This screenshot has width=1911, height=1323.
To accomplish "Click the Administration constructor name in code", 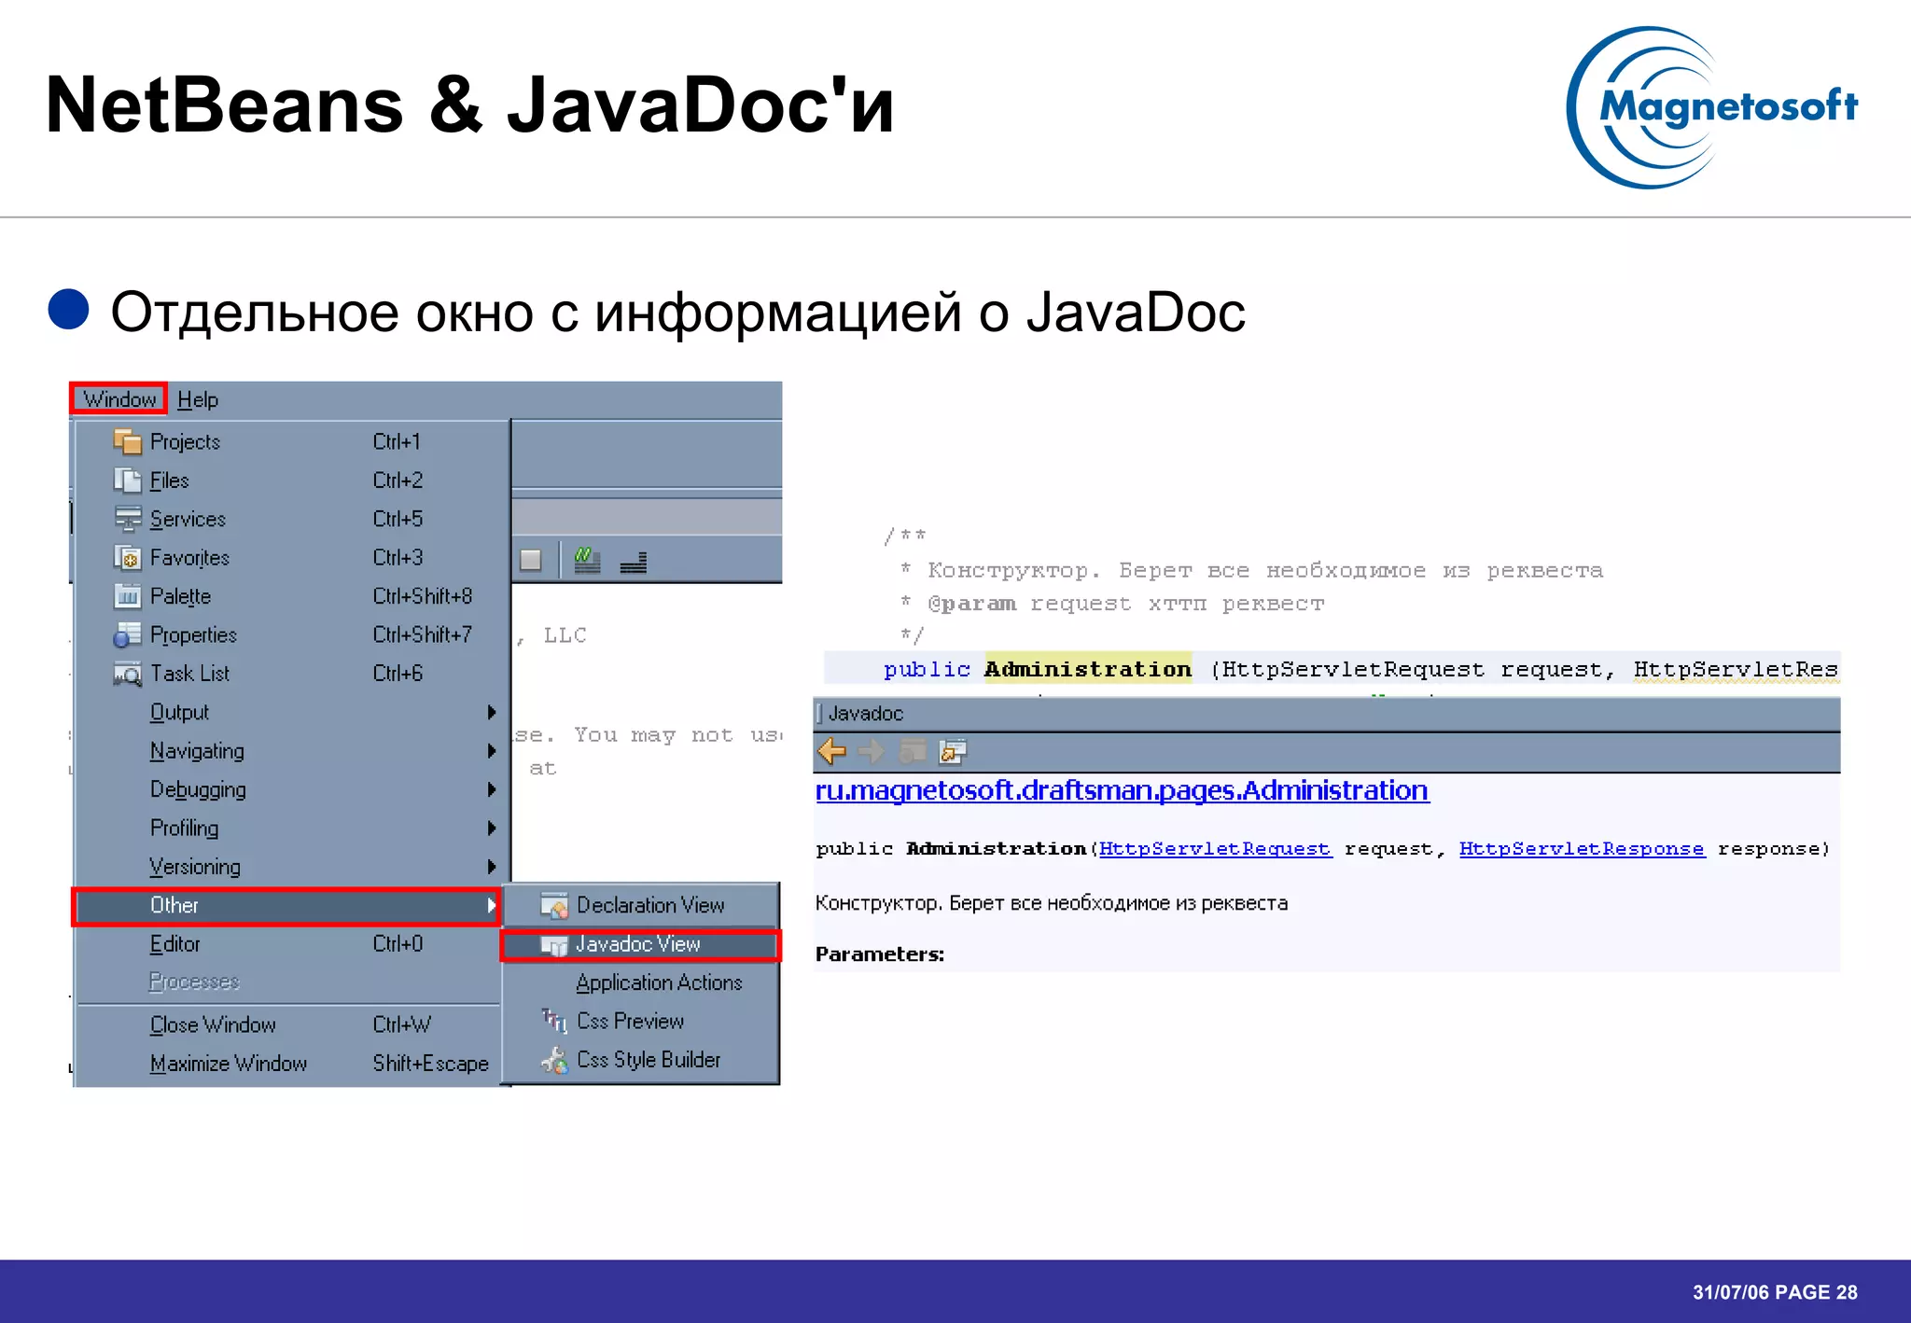I will (1088, 669).
